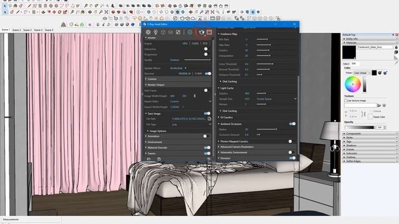This screenshot has width=399, height=224.
Task: Click the Quality slider in Renderer section
Action: click(x=198, y=60)
